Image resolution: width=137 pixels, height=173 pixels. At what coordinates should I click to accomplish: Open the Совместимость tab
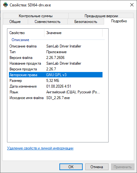tap(48, 22)
